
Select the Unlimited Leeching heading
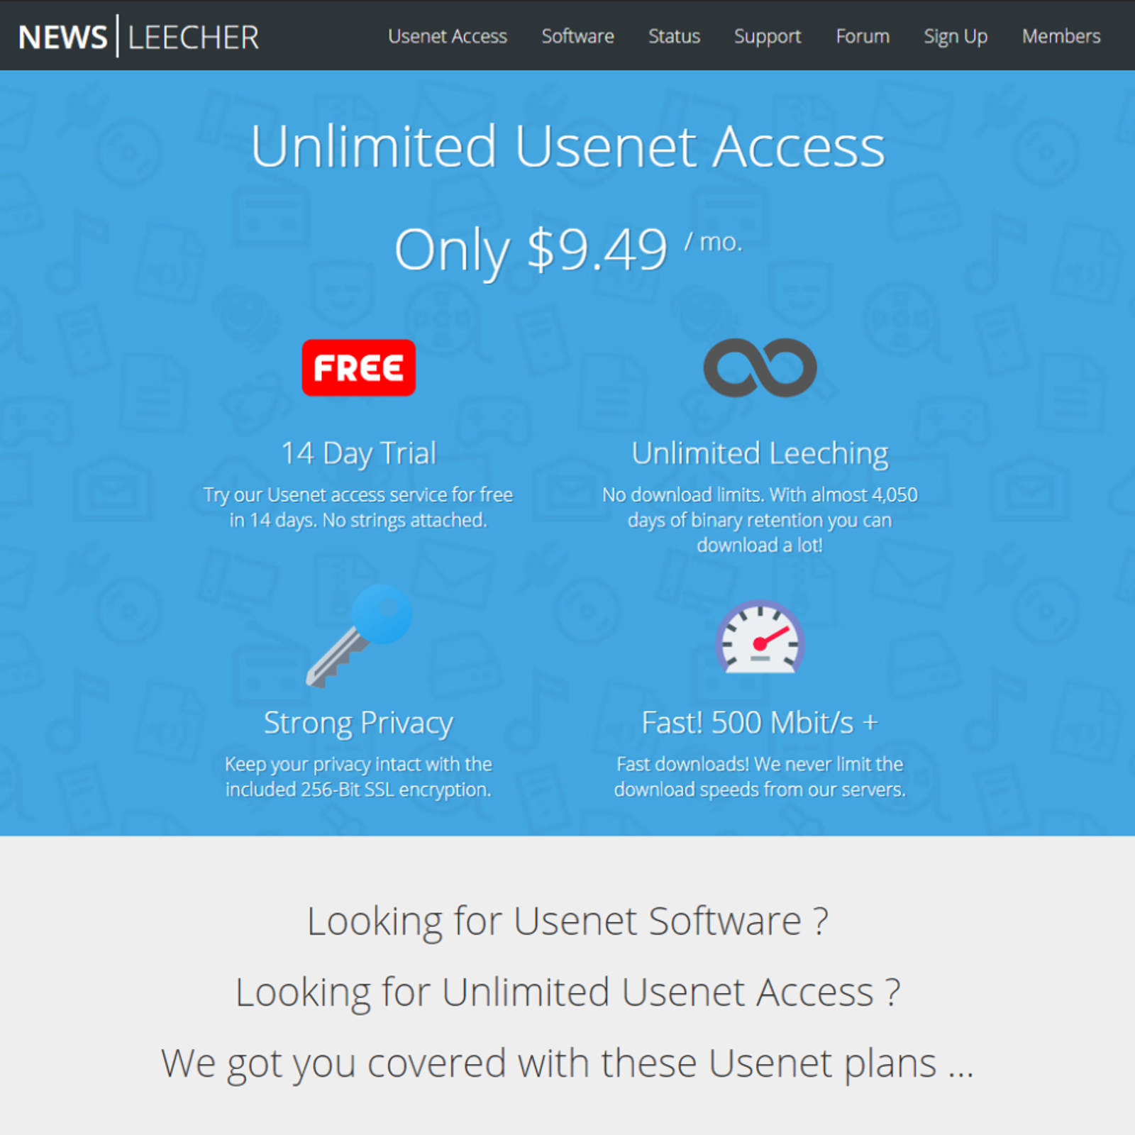pos(760,454)
